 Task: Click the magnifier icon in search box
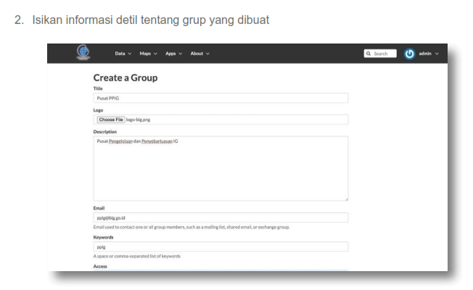pyautogui.click(x=369, y=54)
